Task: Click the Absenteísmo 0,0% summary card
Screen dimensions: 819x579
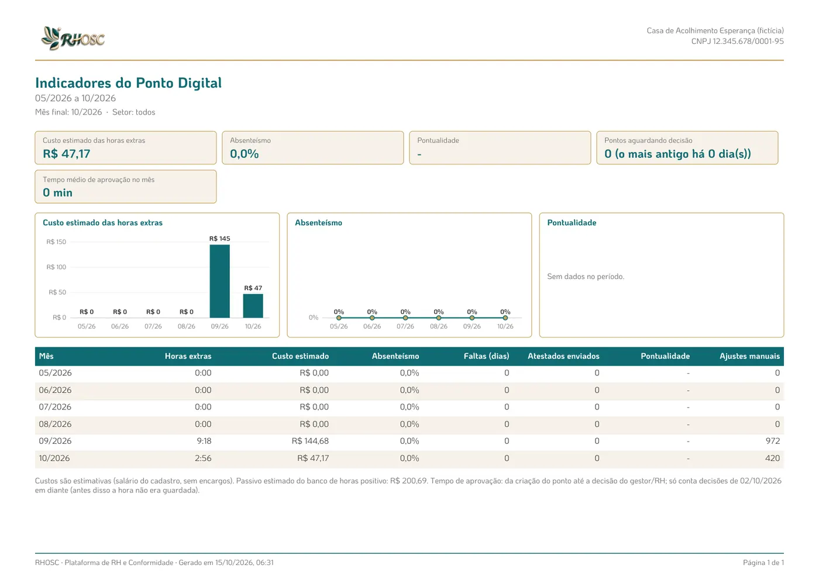Action: (313, 148)
